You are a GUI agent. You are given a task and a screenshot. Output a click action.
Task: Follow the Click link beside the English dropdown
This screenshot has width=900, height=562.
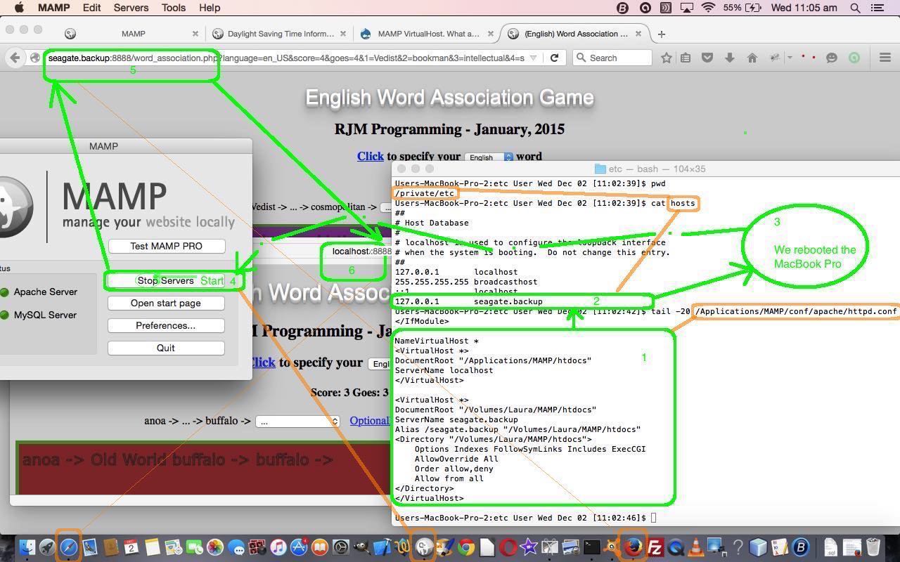coord(370,156)
